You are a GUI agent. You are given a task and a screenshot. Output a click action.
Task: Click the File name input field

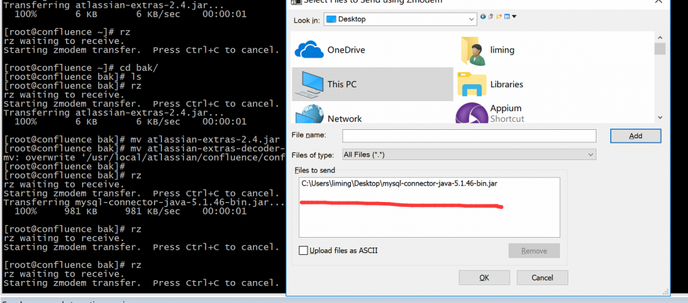tap(469, 136)
